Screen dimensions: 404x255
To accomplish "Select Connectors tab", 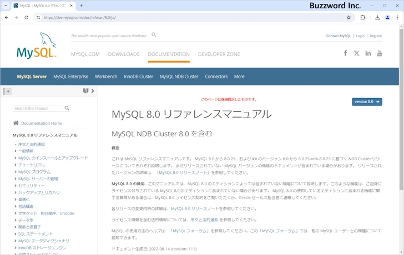I will pos(216,76).
